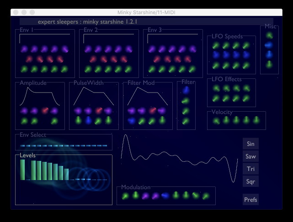Screen dimensions: 293x222
Task: Select the Saw waveform button
Action: pos(250,156)
